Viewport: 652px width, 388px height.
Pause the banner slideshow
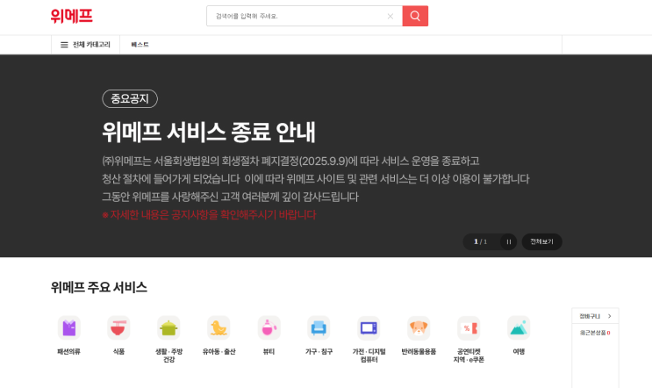click(x=509, y=241)
